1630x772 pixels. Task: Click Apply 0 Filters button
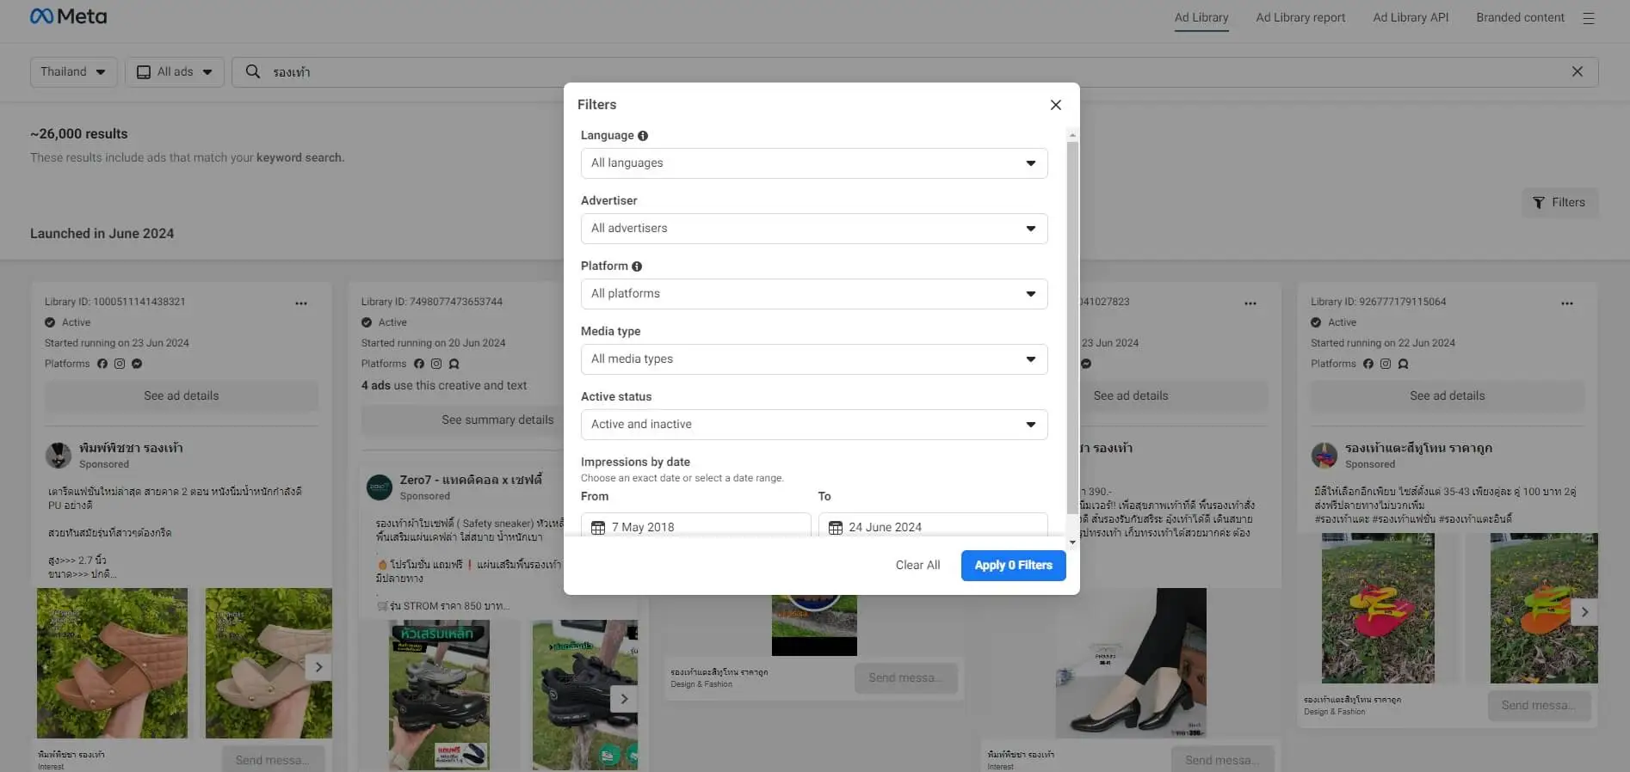(1013, 566)
